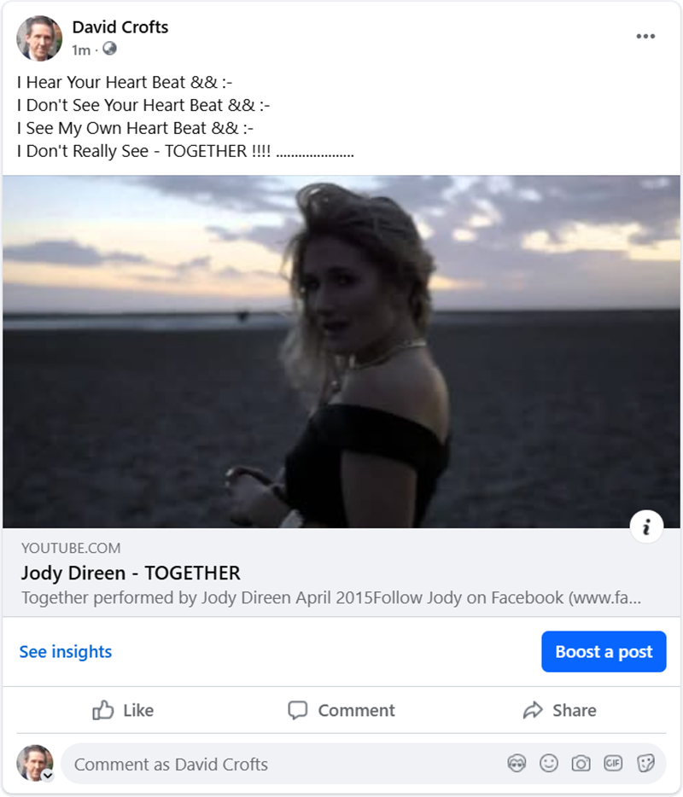Open the sticker picker in the comment box

645,764
